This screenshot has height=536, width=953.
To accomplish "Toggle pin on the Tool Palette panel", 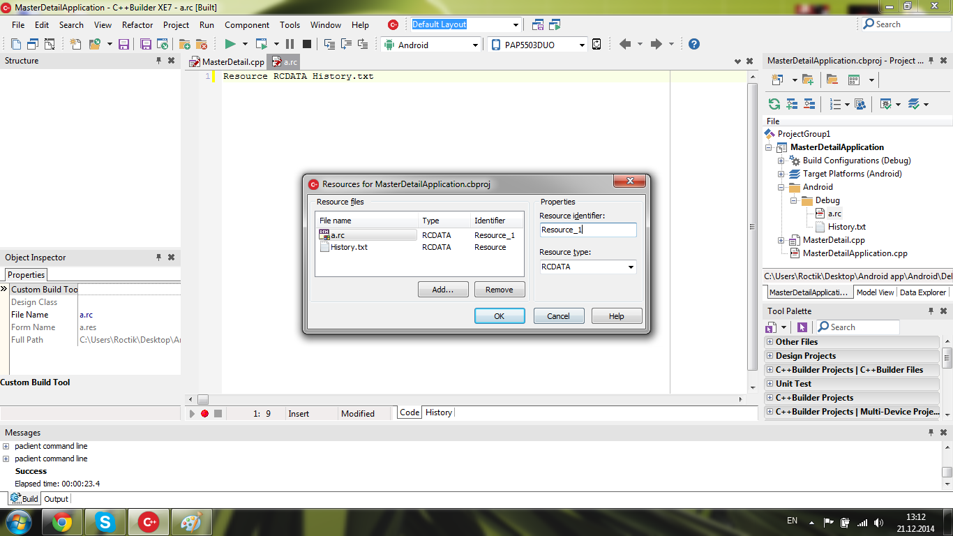I will click(x=931, y=311).
